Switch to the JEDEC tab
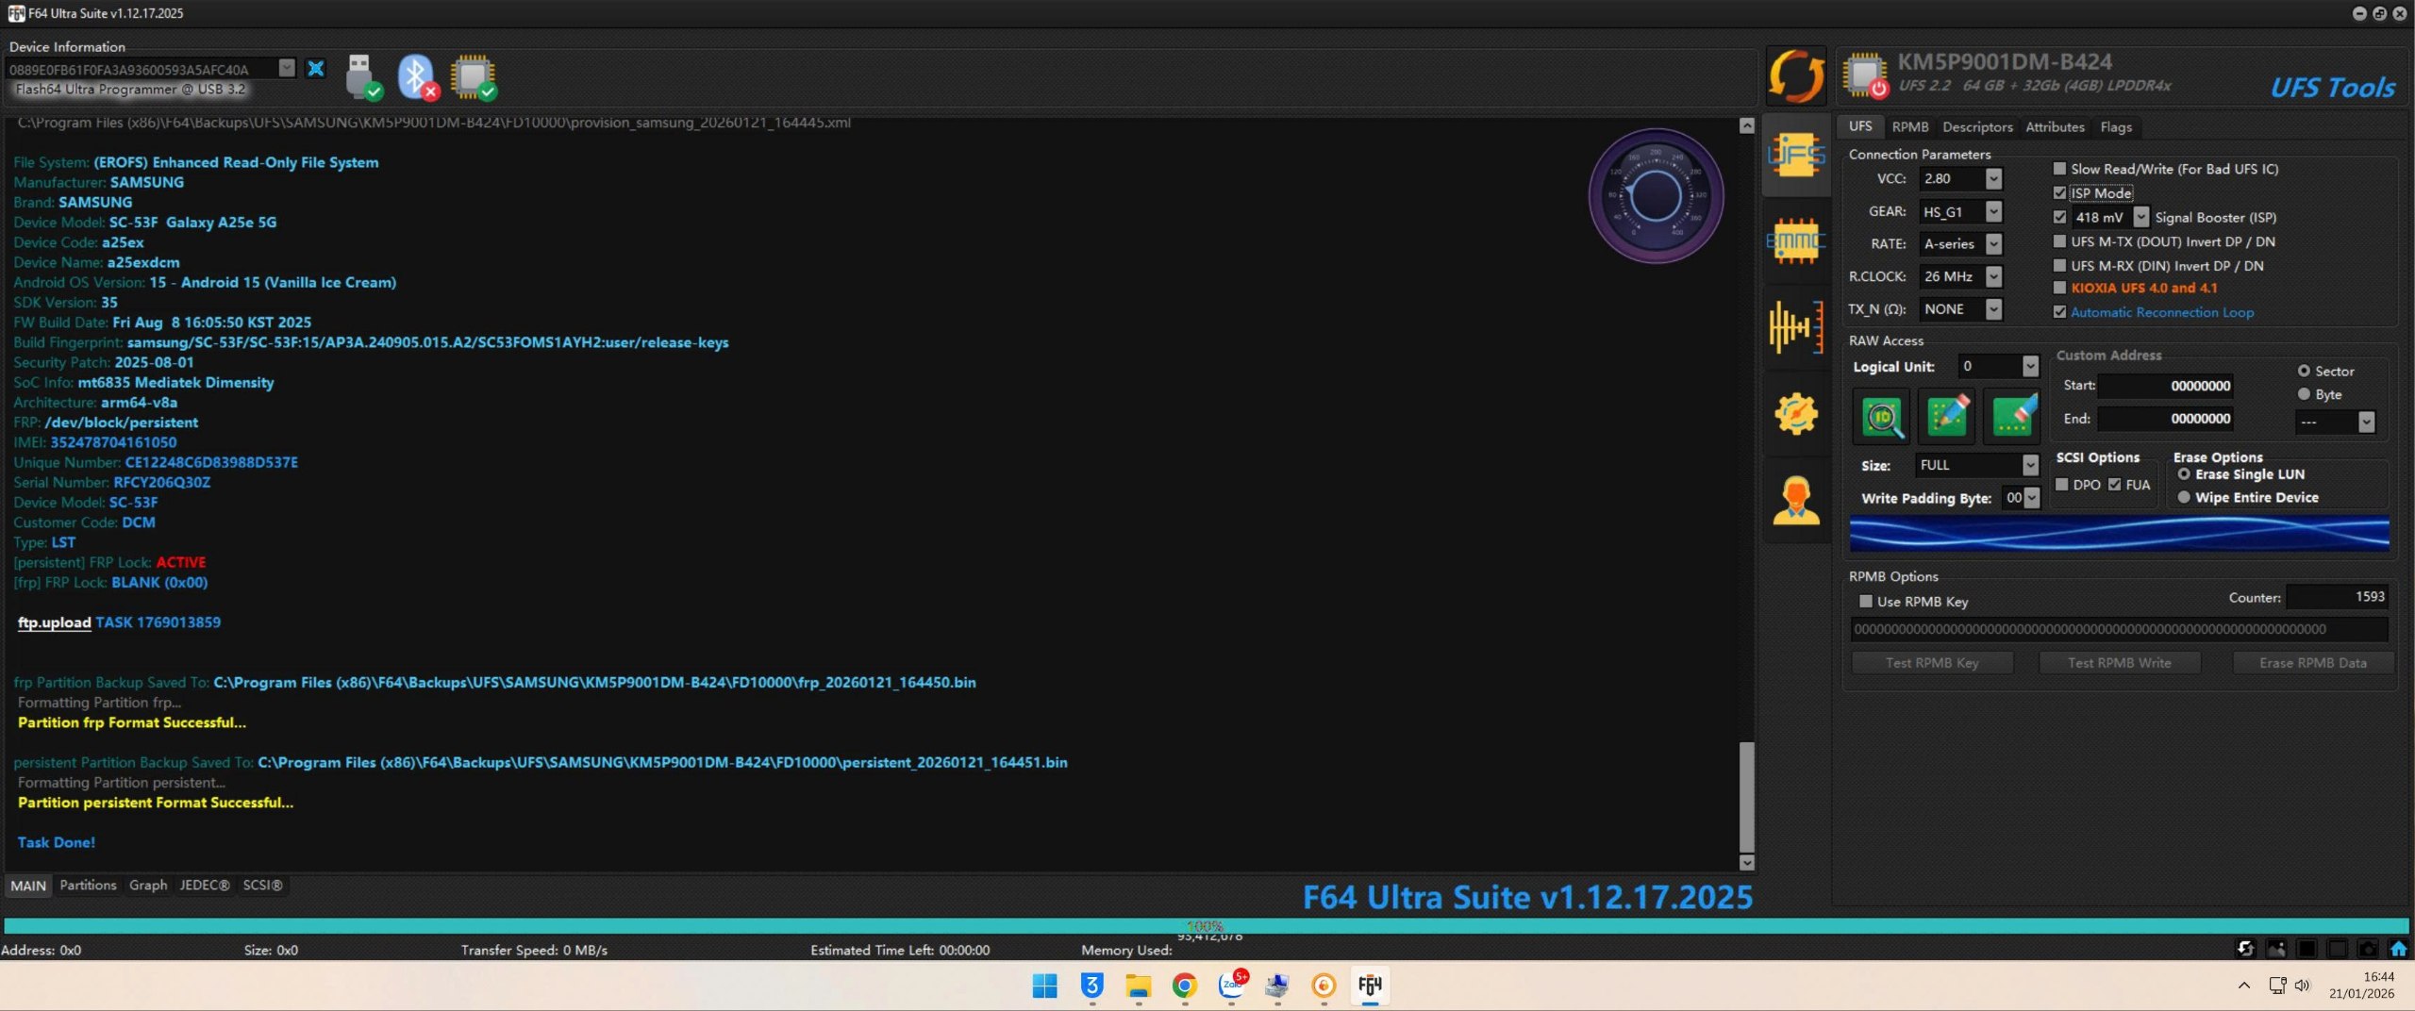Viewport: 2415px width, 1011px height. 205,885
